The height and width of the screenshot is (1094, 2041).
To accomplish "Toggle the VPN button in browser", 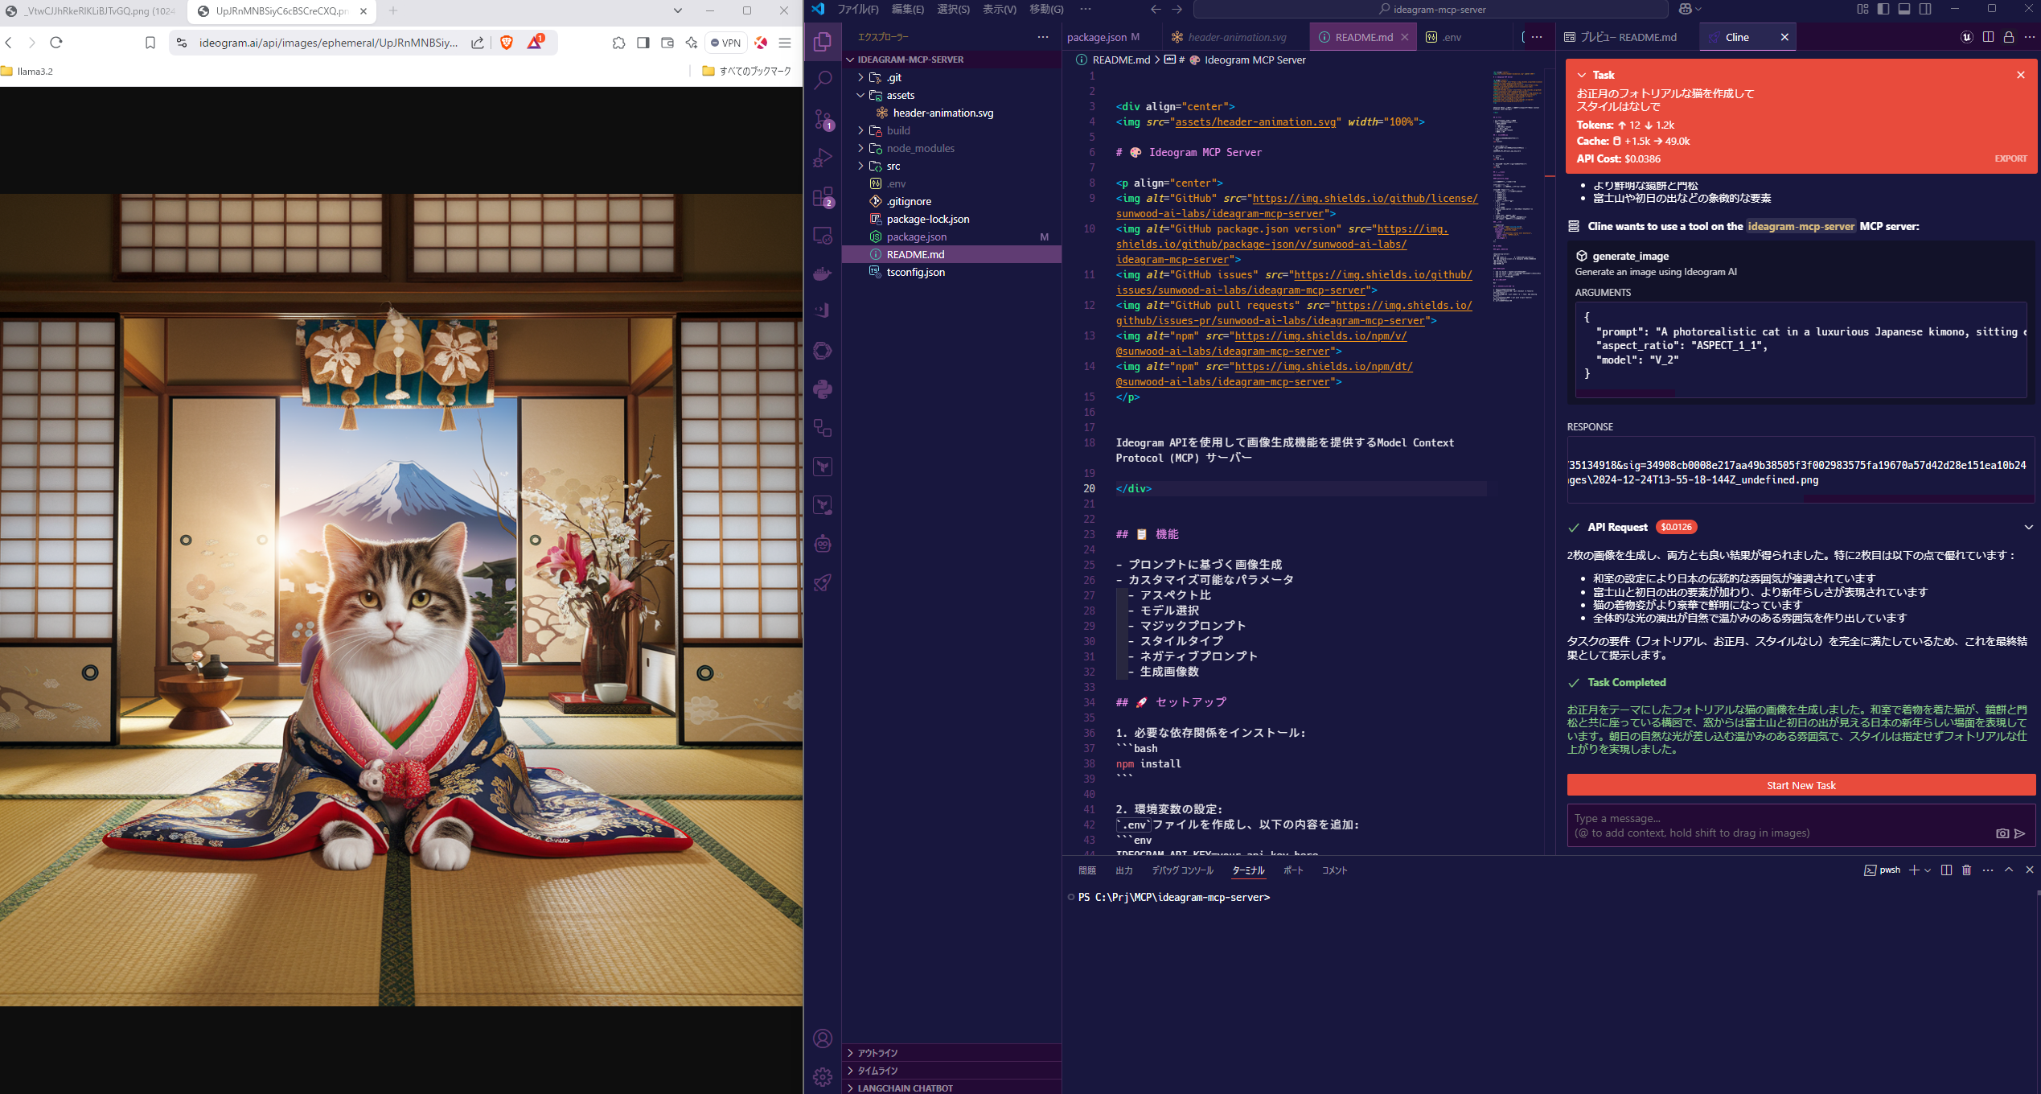I will tap(725, 43).
